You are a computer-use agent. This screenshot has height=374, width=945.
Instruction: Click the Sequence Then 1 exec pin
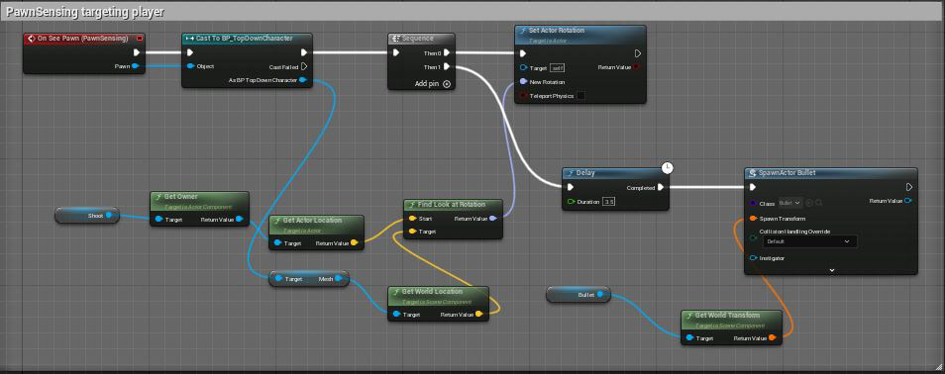click(447, 67)
